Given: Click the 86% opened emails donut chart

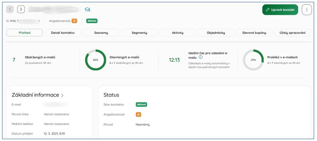Looking at the screenshot, I should pos(96,60).
